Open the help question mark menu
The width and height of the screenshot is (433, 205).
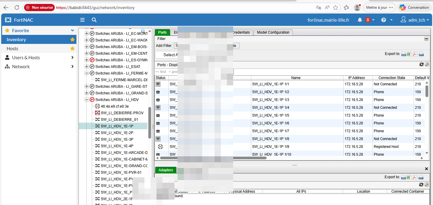tap(384, 20)
